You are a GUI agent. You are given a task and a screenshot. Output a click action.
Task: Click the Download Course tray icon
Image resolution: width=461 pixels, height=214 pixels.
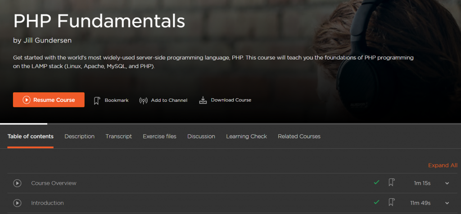click(203, 100)
